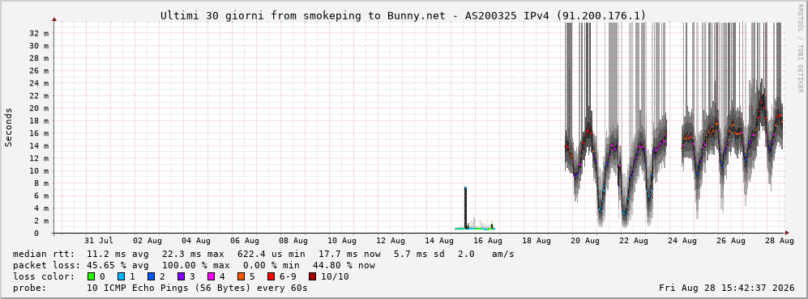Click the 32 m y-axis label

point(40,33)
